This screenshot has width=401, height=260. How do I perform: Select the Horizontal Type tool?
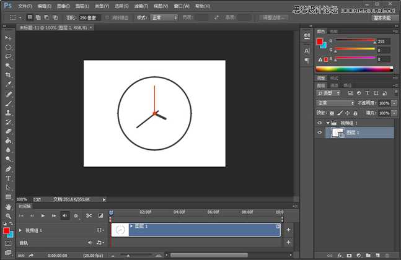pyautogui.click(x=8, y=178)
